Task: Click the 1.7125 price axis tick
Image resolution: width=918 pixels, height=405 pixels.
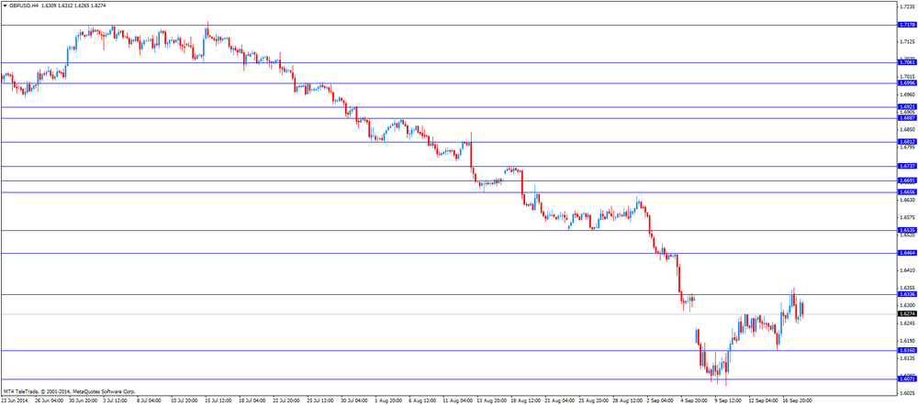Action: tap(907, 41)
